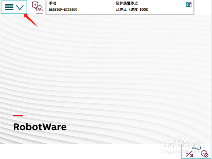Click the 已停止 (速度 100%) text
Viewport: 212px width, 159px height.
132,10
